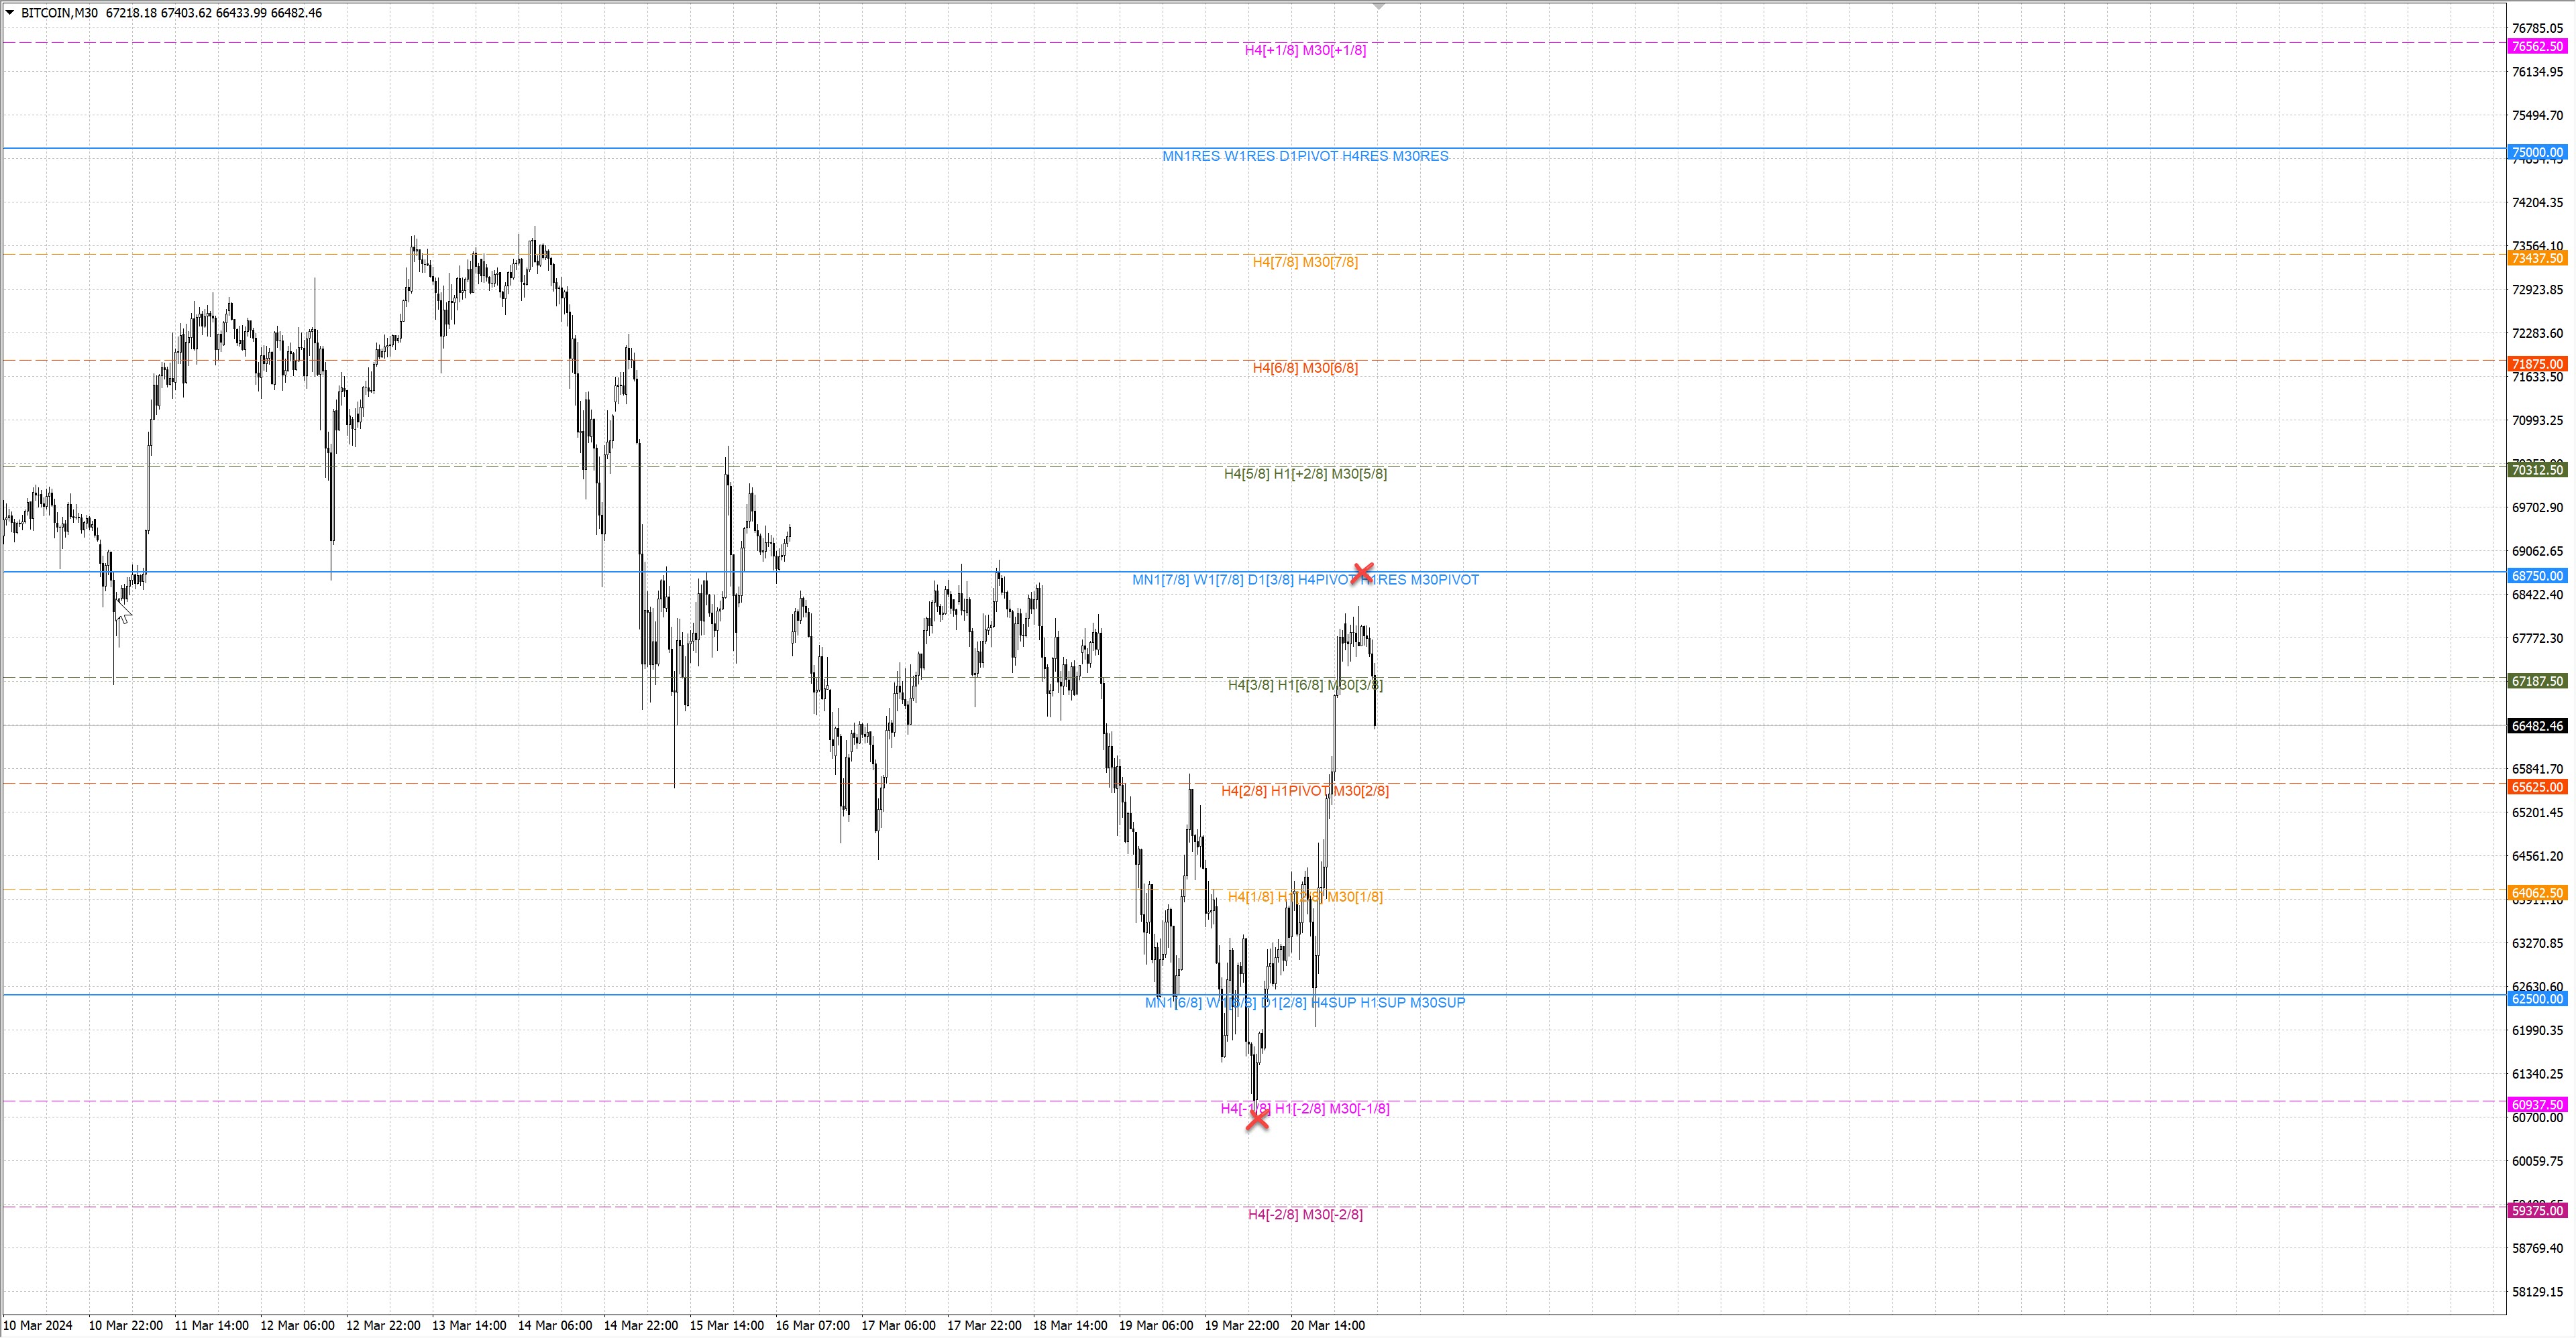The height and width of the screenshot is (1338, 2576).
Task: Click the H4[+1/8] M30[+1/8] label
Action: (1305, 51)
